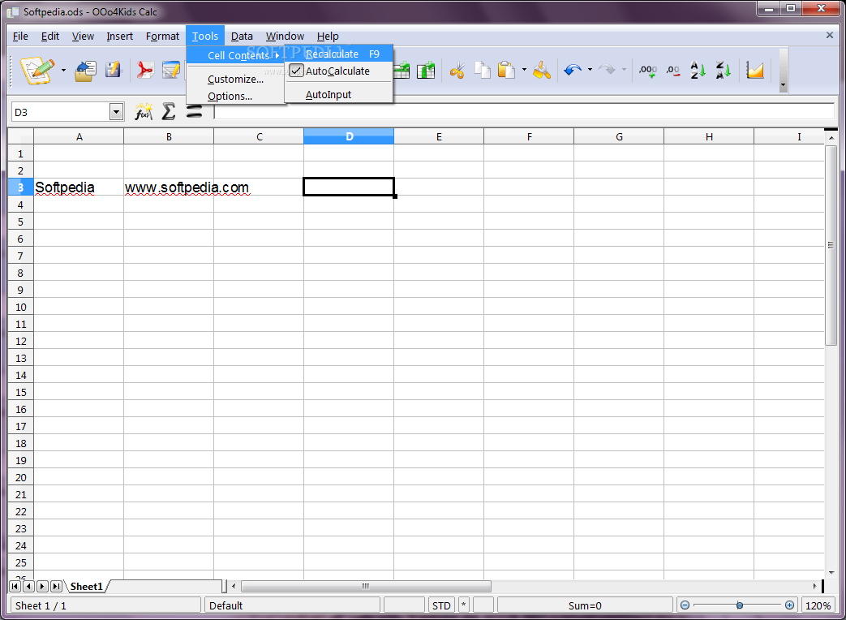Select the Sheet1 tab
The width and height of the screenshot is (846, 620).
(x=86, y=586)
